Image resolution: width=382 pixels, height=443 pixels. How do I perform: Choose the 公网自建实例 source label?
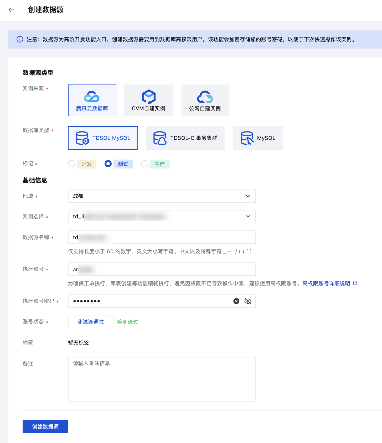point(205,108)
